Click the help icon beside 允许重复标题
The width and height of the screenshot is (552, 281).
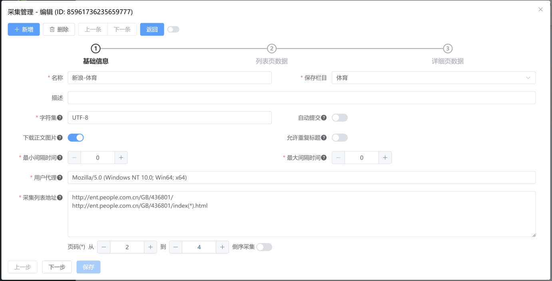click(x=324, y=138)
